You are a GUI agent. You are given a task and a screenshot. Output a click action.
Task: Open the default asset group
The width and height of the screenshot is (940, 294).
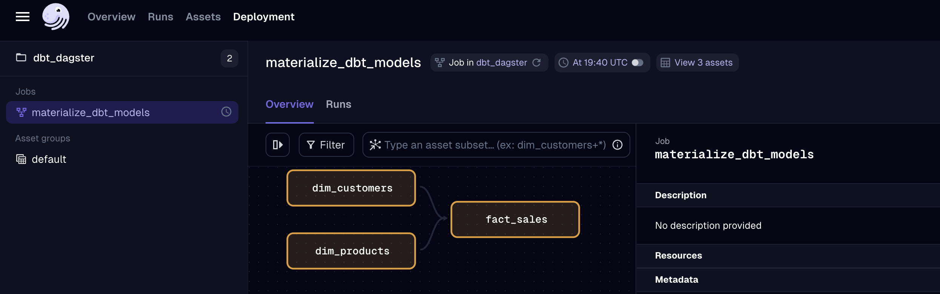click(49, 159)
